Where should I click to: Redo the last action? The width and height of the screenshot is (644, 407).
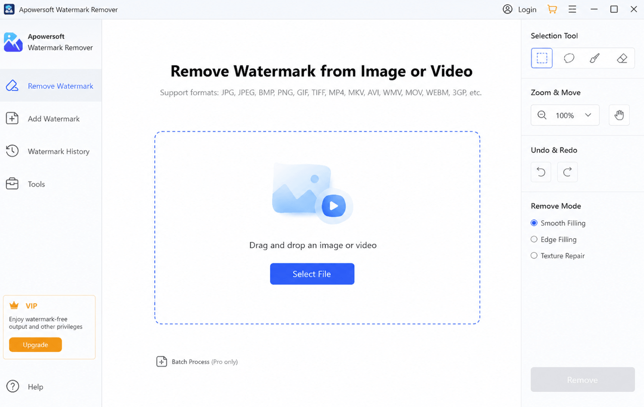(x=567, y=172)
